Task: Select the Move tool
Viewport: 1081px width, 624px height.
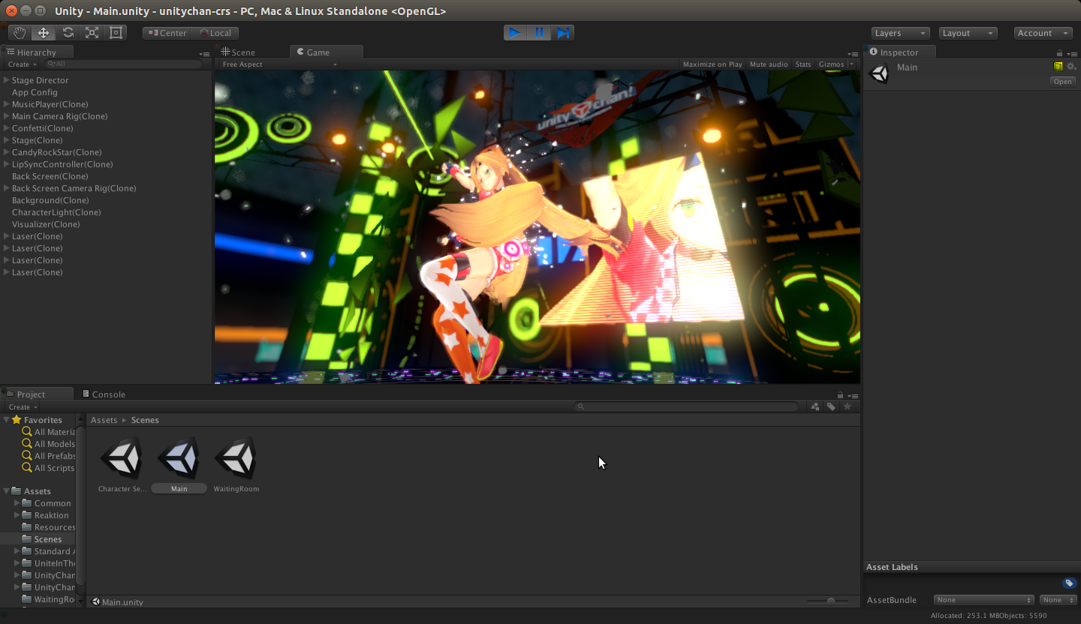Action: pyautogui.click(x=44, y=33)
